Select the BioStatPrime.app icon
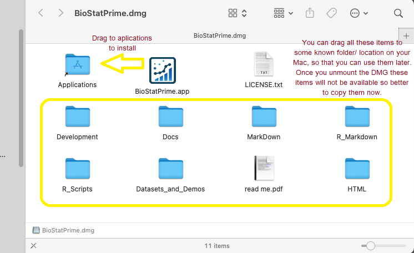 click(x=162, y=70)
